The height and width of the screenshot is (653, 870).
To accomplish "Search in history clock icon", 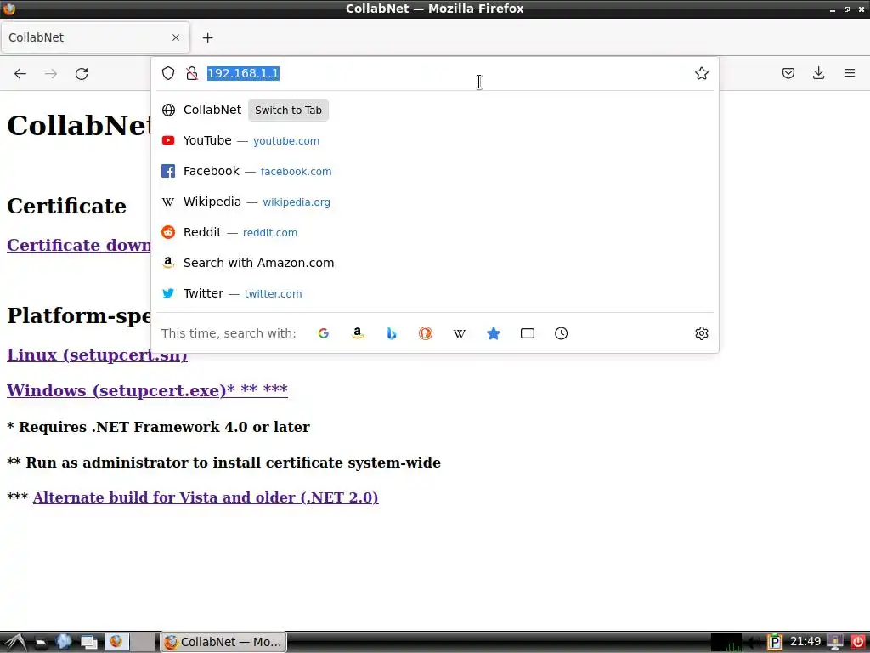I will point(561,333).
